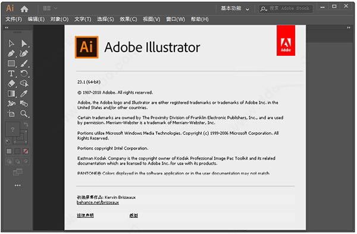Select the Eraser tool
Screen dimensions: 357x234
click(x=11, y=84)
